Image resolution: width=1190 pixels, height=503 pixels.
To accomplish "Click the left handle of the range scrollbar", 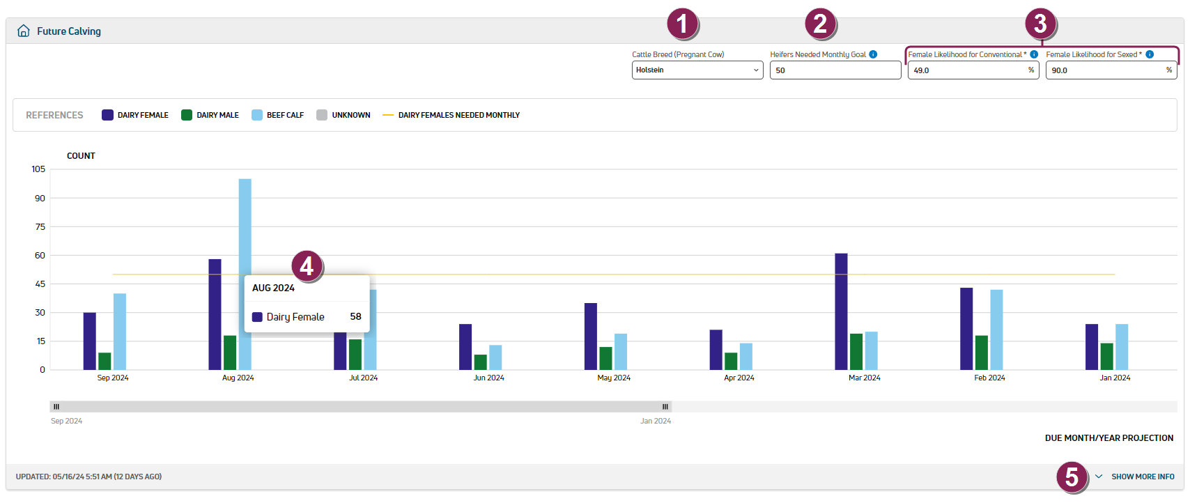I will coord(56,406).
